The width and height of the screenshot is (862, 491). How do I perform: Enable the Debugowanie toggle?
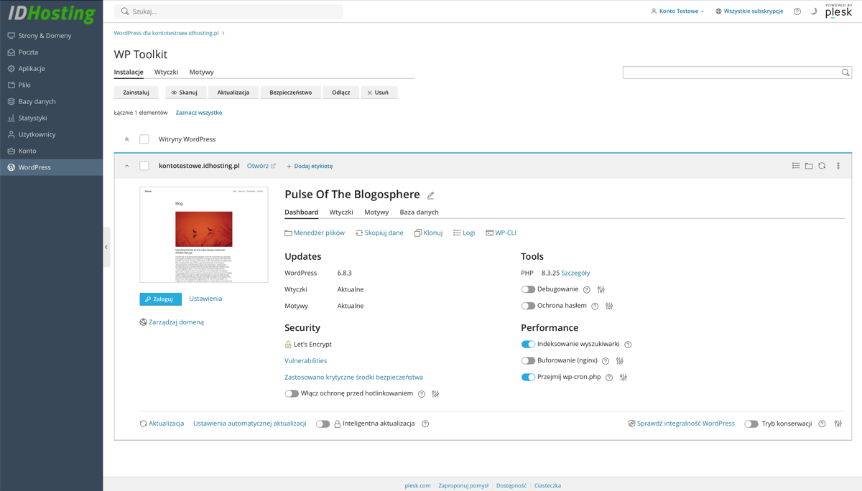tap(528, 289)
